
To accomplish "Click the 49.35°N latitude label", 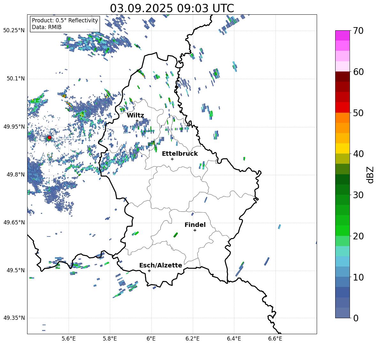I will [x=14, y=318].
